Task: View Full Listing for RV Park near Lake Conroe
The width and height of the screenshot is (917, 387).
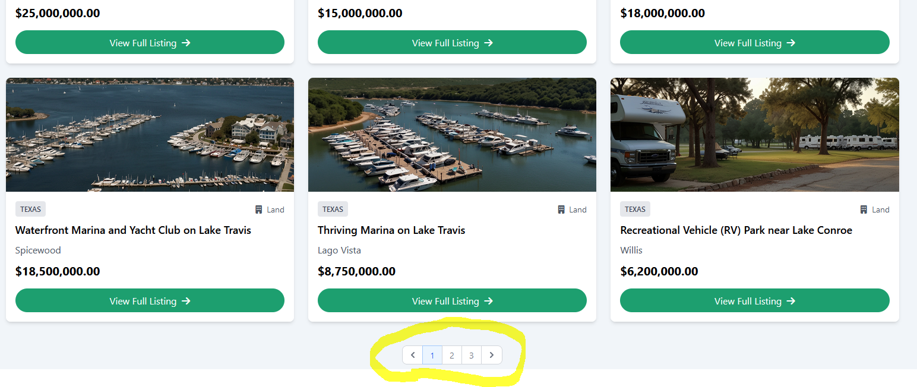Action: pos(754,301)
